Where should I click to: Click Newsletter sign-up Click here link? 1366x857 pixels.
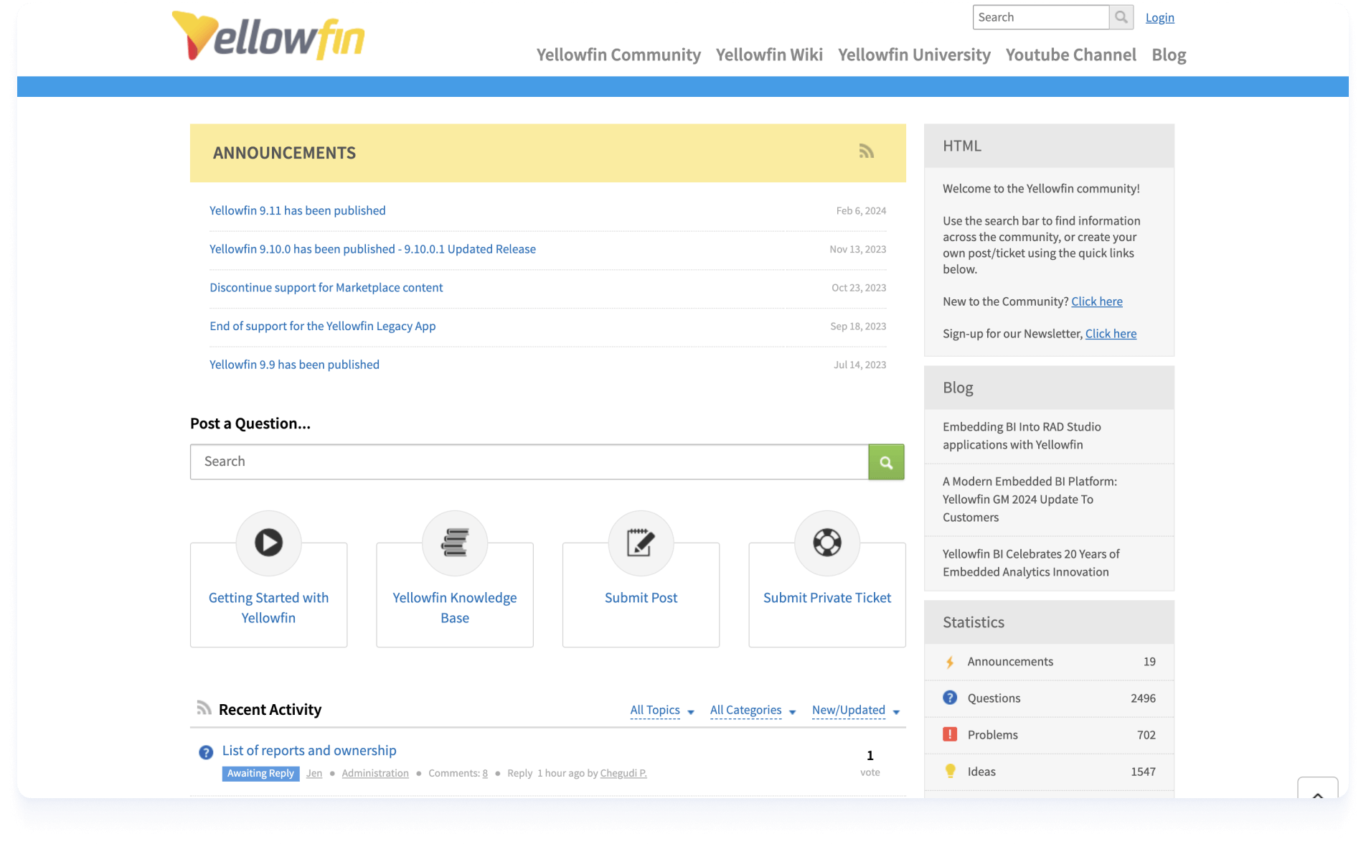(1111, 334)
